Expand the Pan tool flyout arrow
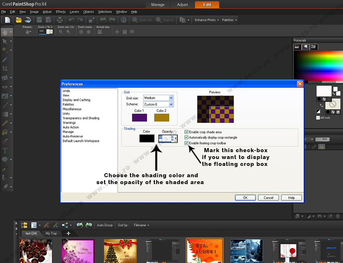343x263 pixels. (x=11, y=32)
